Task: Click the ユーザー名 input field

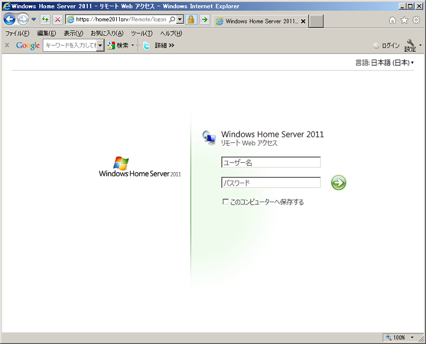Action: 271,163
